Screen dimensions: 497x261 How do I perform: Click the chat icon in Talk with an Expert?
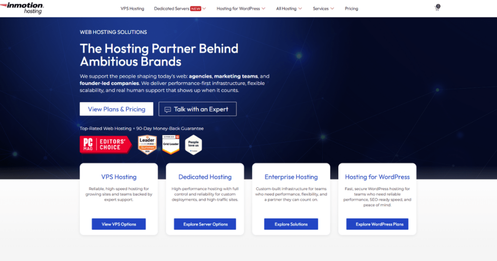pos(167,110)
